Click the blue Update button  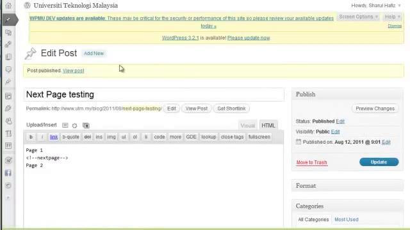(379, 162)
